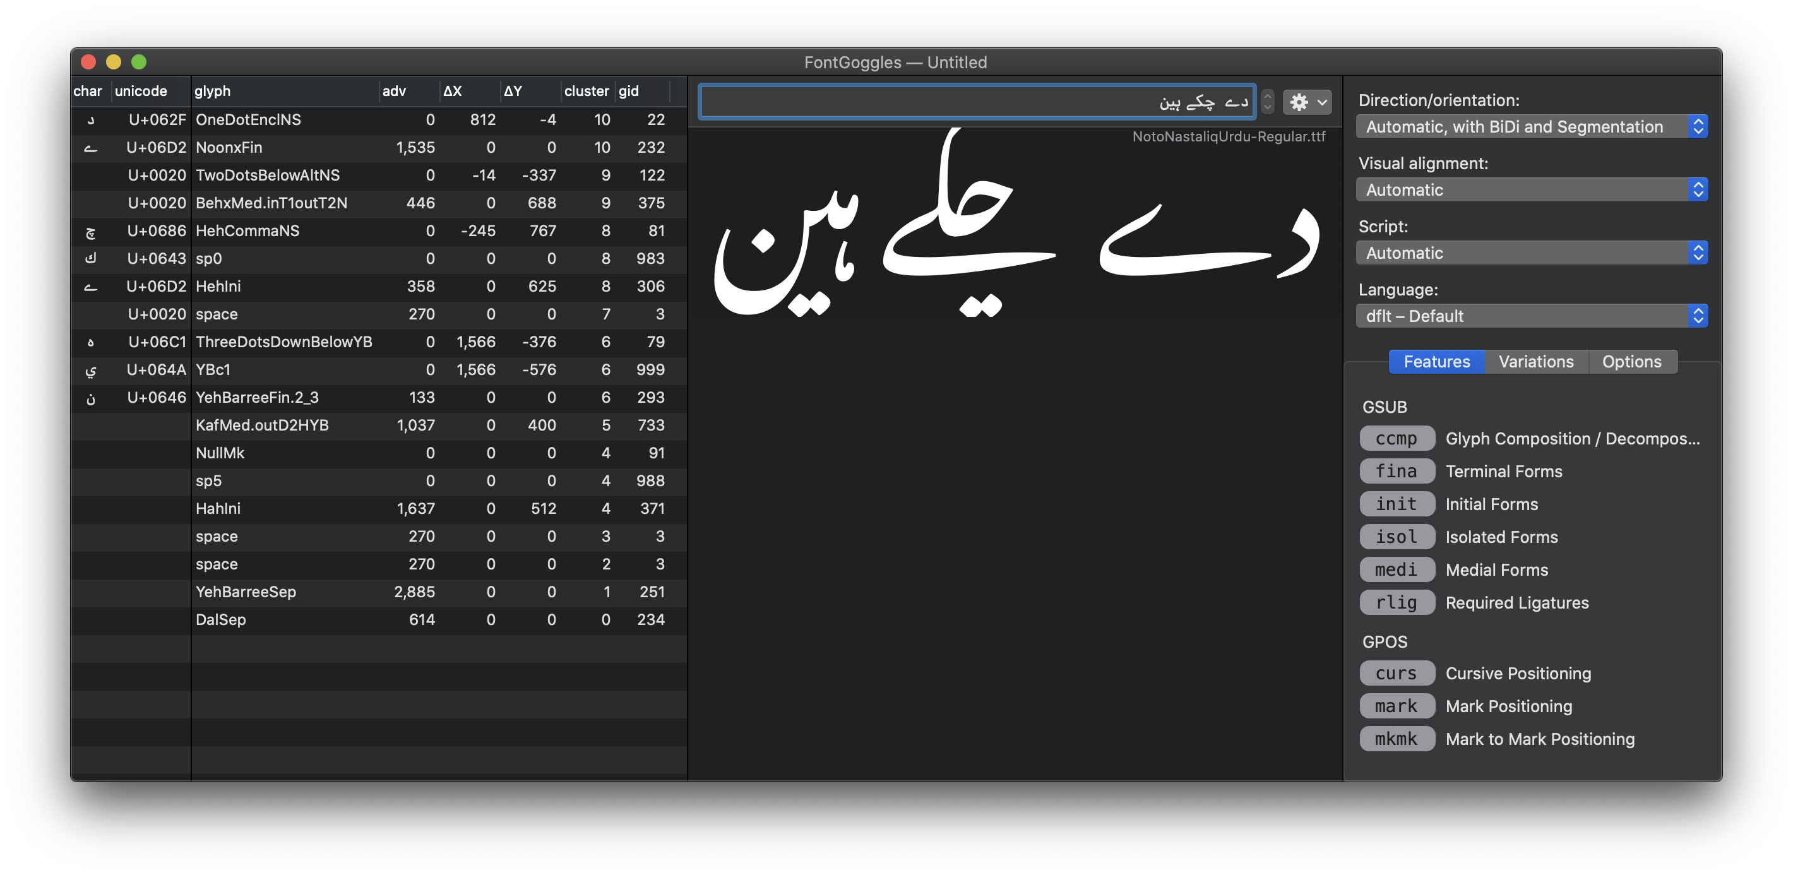
Task: Click the green zoom window button
Action: (x=138, y=62)
